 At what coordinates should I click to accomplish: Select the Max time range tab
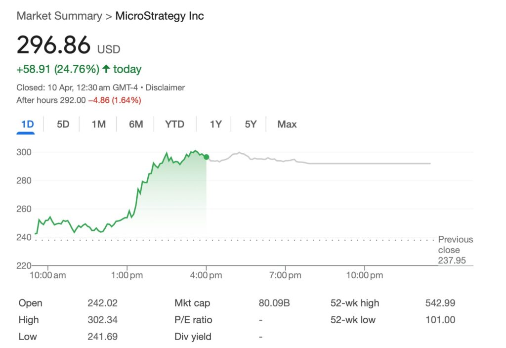pyautogui.click(x=286, y=125)
